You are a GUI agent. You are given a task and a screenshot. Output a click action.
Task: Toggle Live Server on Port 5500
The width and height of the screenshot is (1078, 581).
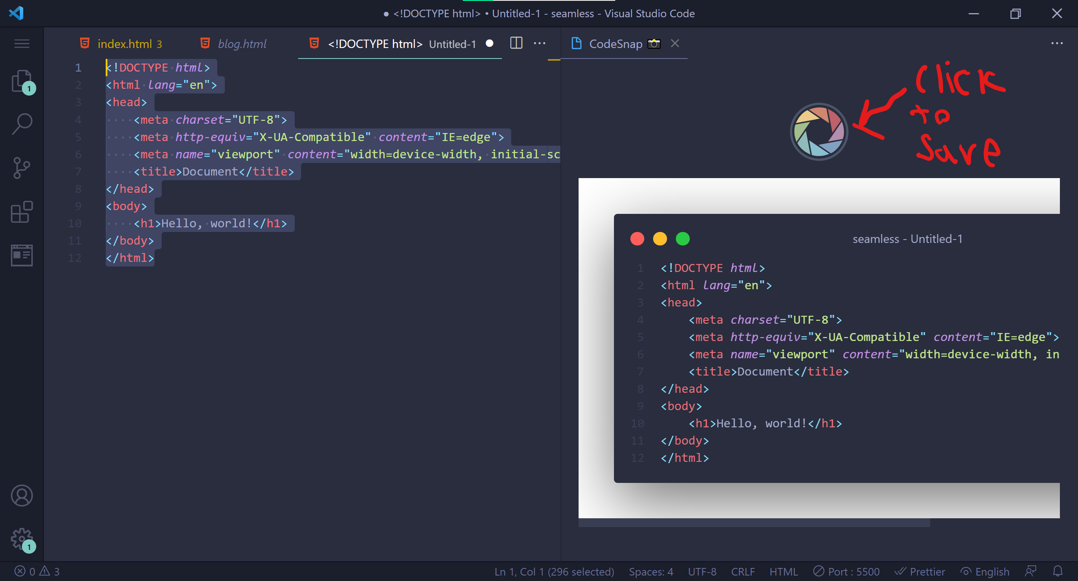pos(846,571)
